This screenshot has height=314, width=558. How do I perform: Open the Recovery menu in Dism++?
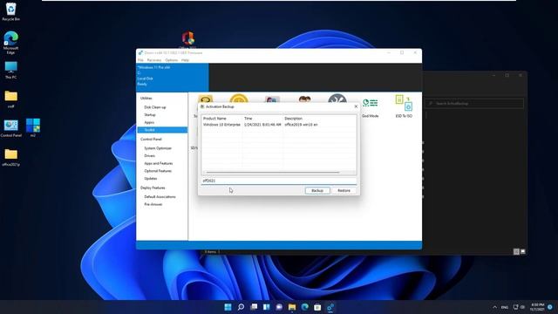[154, 60]
